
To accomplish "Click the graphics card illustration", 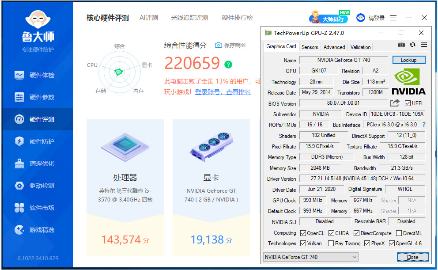I will pos(211,147).
